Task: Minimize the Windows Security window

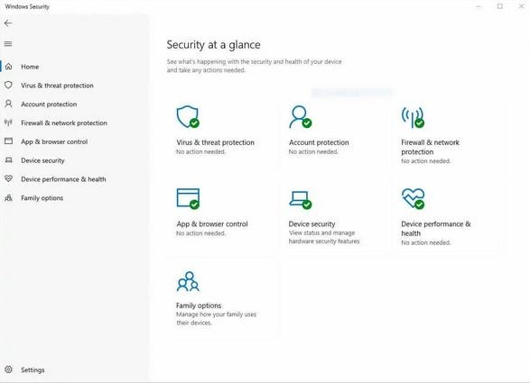Action: coord(479,6)
